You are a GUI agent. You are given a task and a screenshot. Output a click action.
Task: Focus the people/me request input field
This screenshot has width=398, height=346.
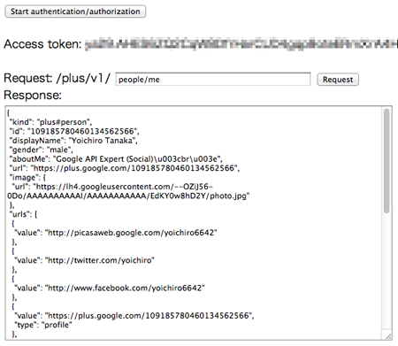(x=213, y=80)
